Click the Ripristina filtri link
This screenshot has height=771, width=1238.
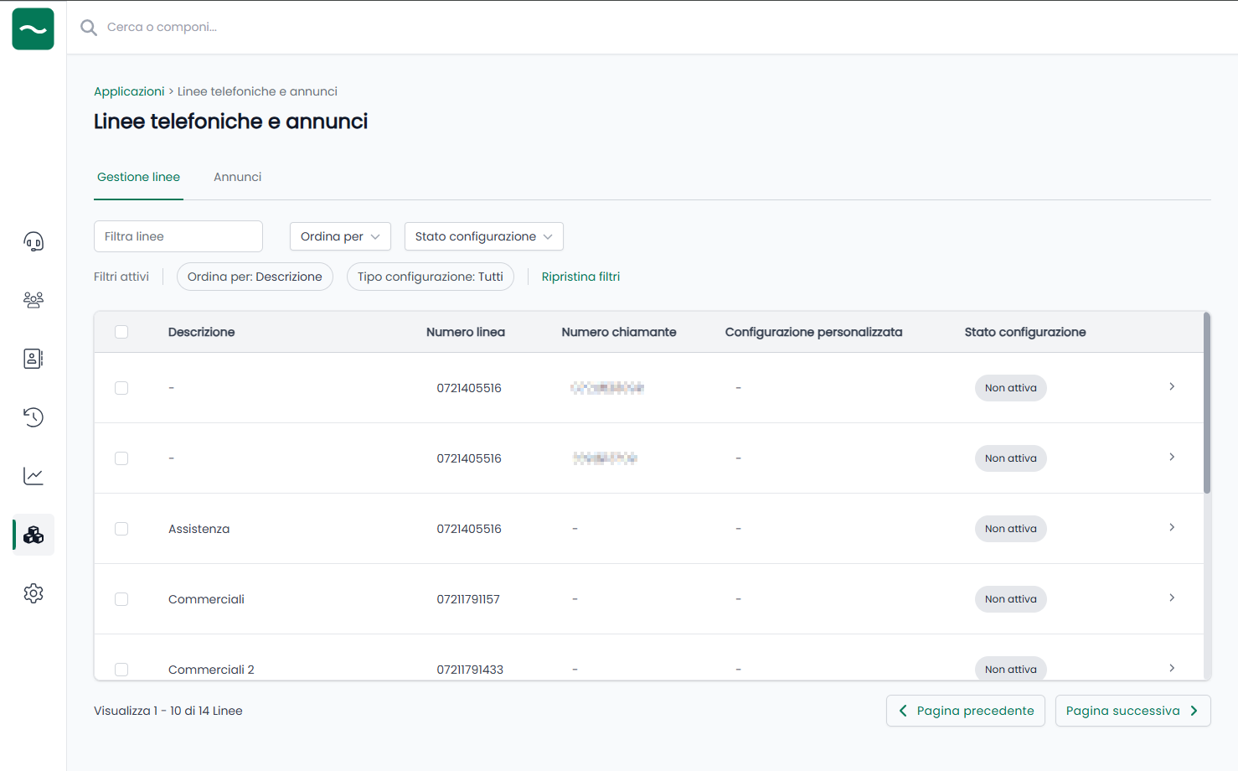580,277
